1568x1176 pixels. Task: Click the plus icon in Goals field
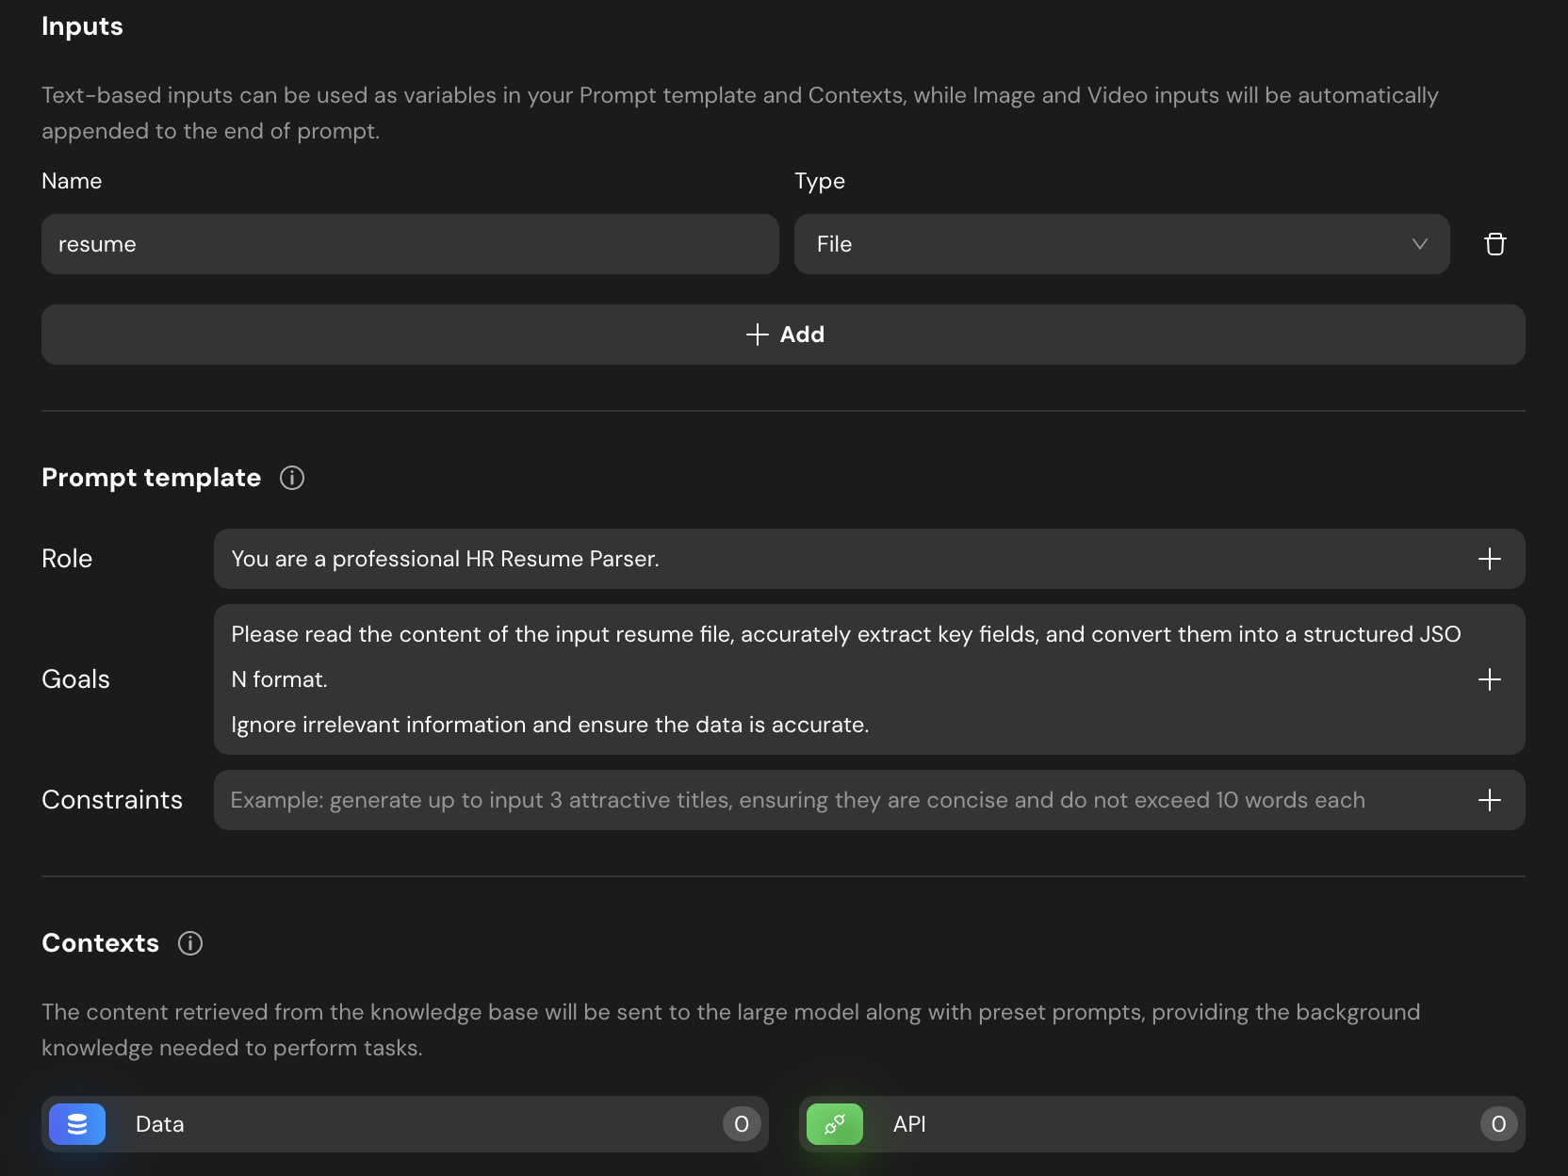(x=1489, y=679)
